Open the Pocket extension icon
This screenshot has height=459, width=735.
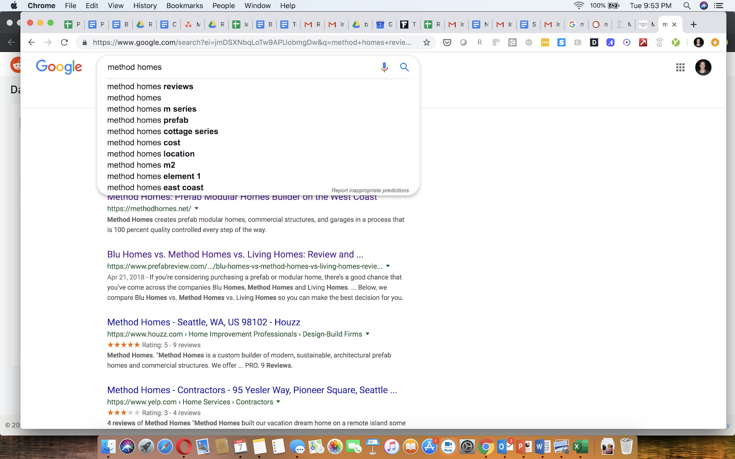(x=447, y=42)
